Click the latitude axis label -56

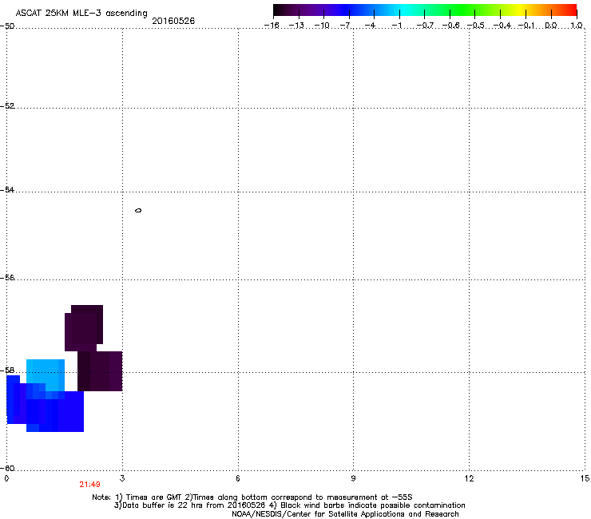click(x=7, y=277)
